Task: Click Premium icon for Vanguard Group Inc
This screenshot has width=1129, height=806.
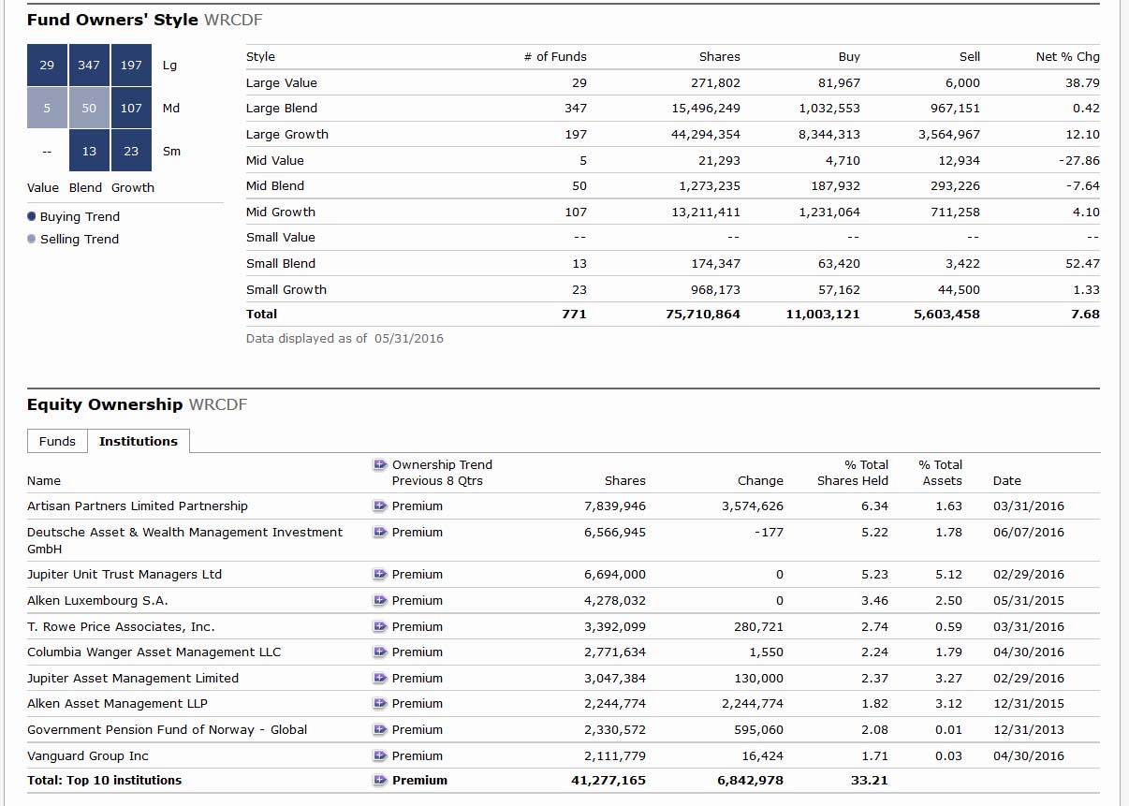Action: click(379, 756)
